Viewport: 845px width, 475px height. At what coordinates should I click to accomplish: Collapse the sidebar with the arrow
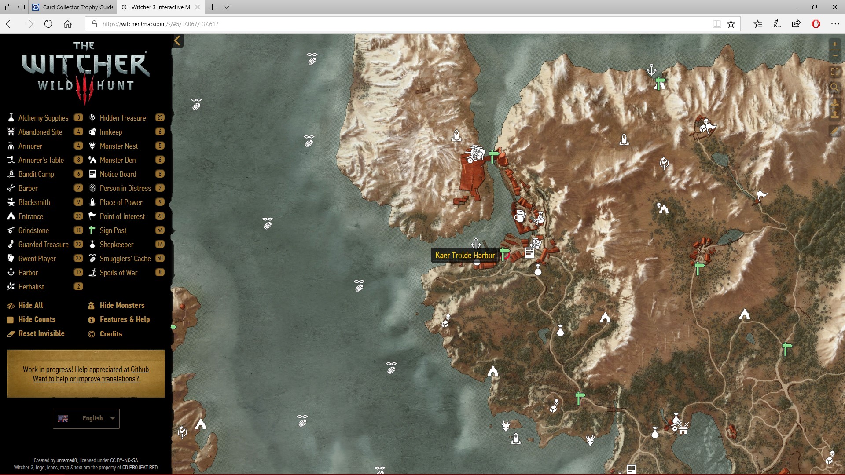point(177,41)
